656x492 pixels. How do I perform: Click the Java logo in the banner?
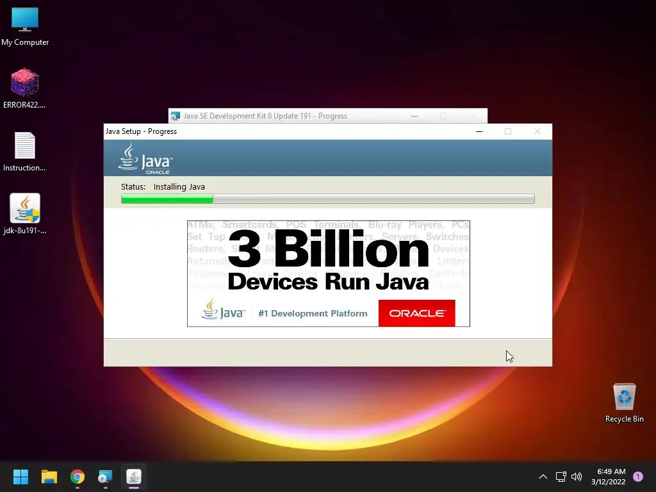pyautogui.click(x=223, y=309)
